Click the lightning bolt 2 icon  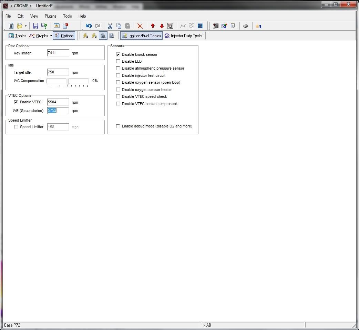tap(94, 36)
